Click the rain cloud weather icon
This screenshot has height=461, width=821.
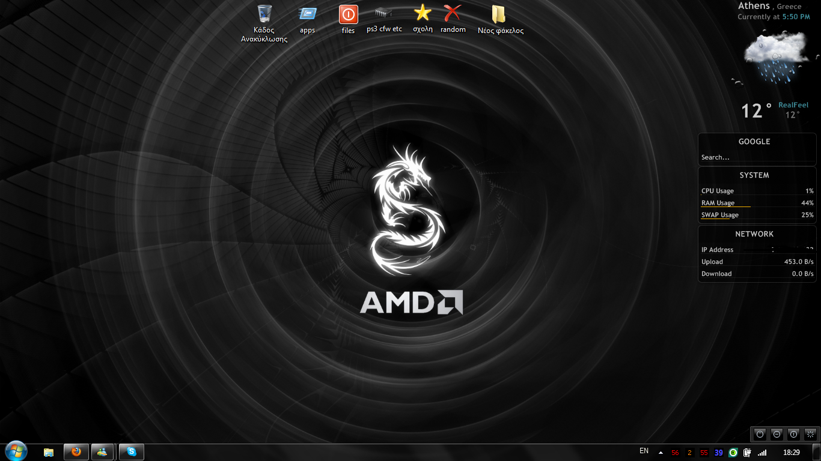point(776,57)
